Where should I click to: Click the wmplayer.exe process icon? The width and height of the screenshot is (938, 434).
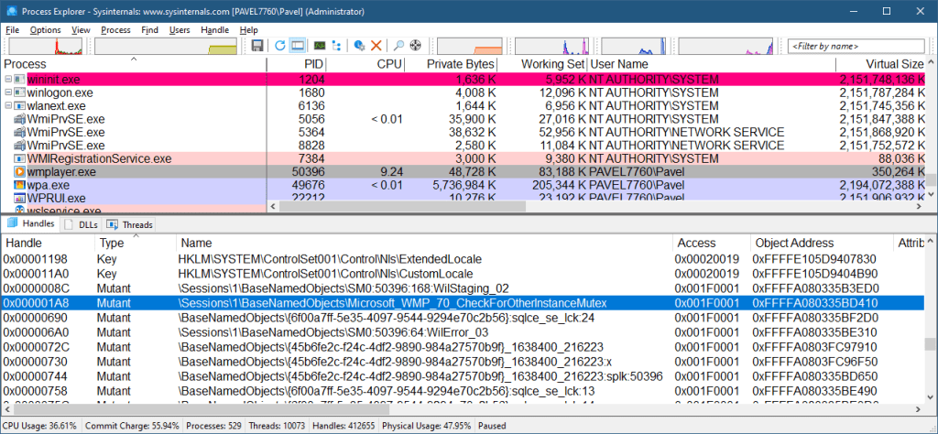(19, 172)
